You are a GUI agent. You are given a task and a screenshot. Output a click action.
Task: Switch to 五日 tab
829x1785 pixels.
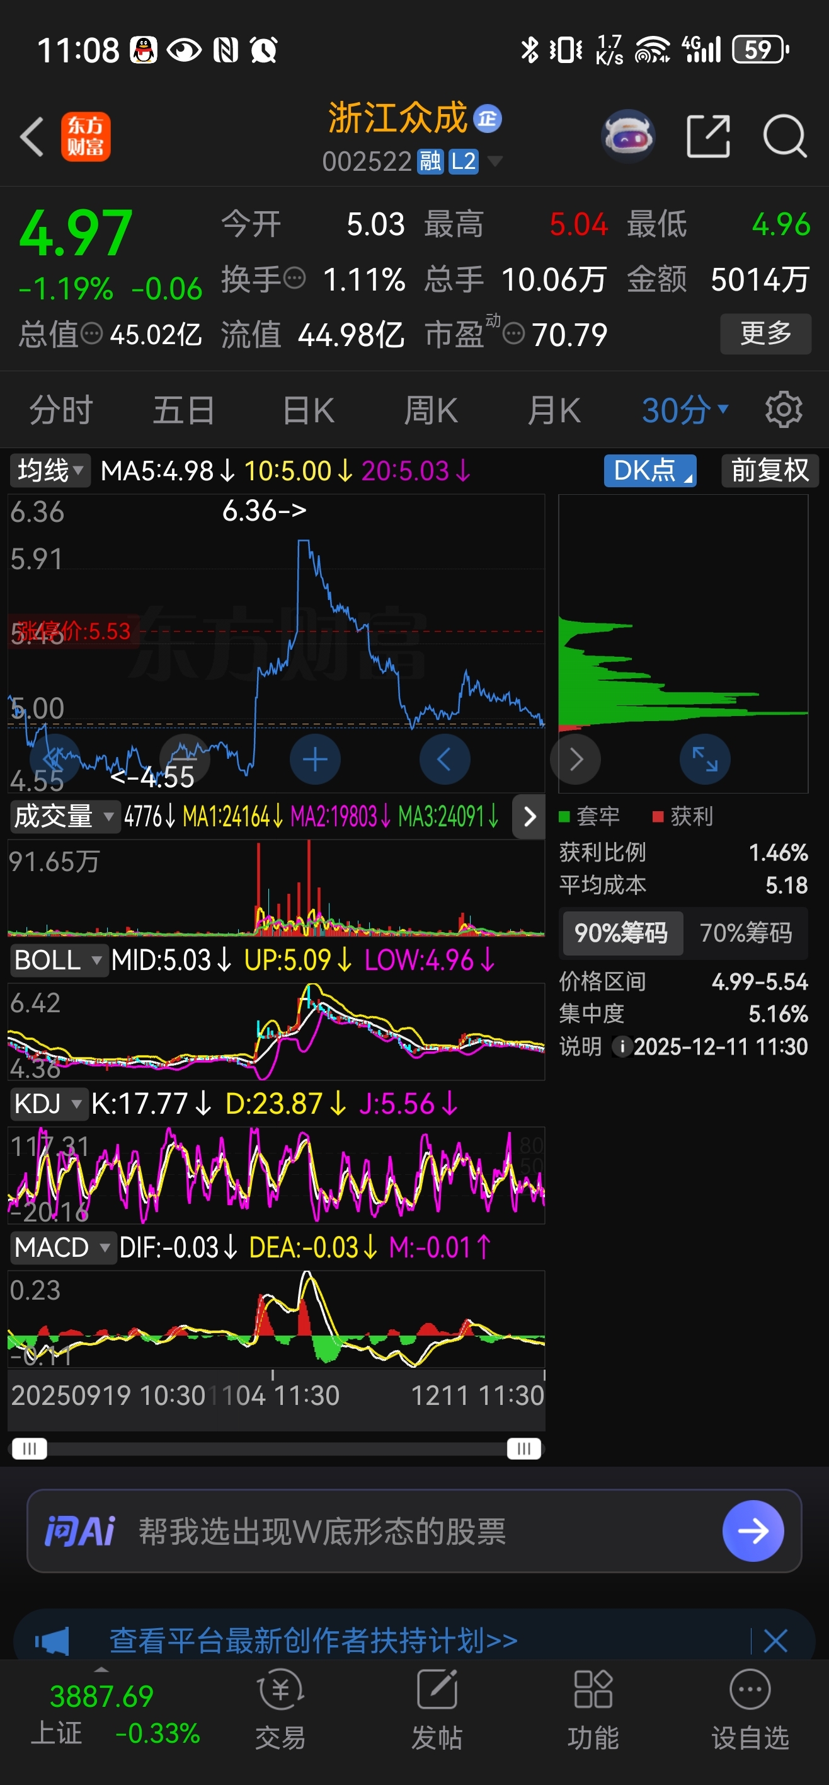[x=183, y=410]
